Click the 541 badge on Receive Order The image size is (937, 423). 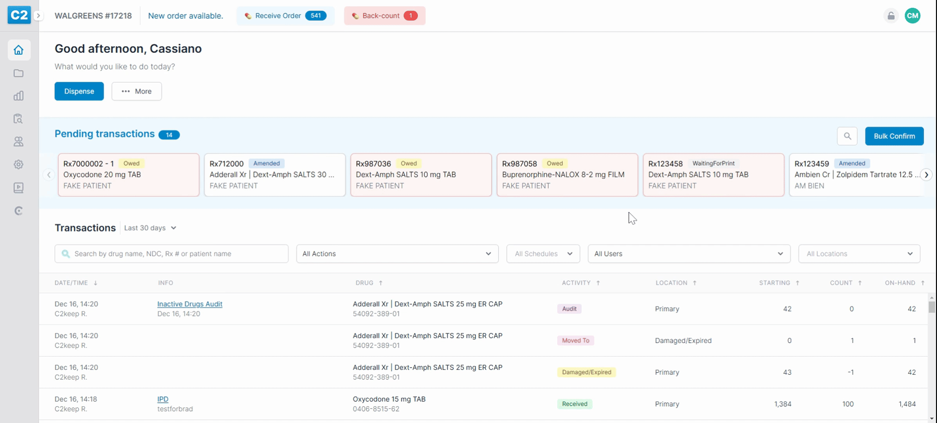316,16
